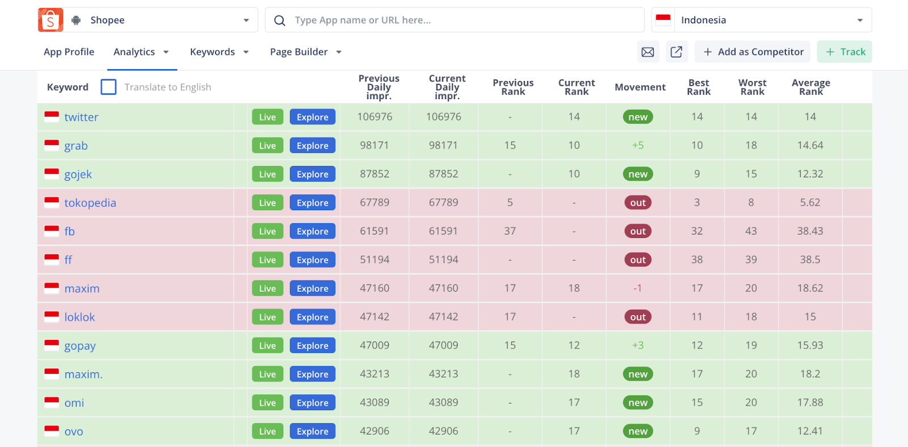Click the Current Rank column header
Image resolution: width=908 pixels, height=447 pixels.
(577, 87)
